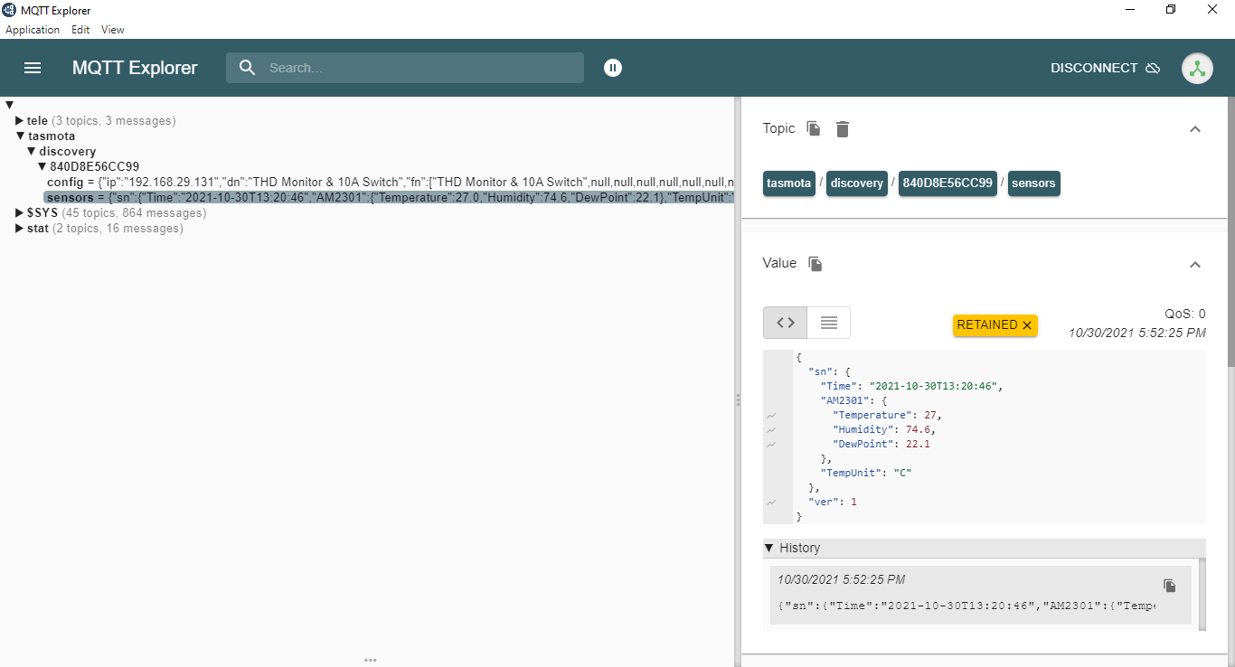This screenshot has height=667, width=1235.
Task: Remove the RETAINED flag chip
Action: pyautogui.click(x=1027, y=325)
